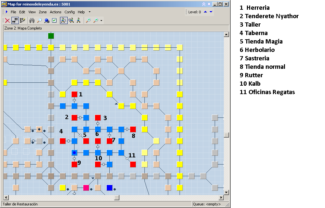325x208 pixels.
Task: Expand the menu bar overflow arrow after Help
Action: tap(89, 12)
